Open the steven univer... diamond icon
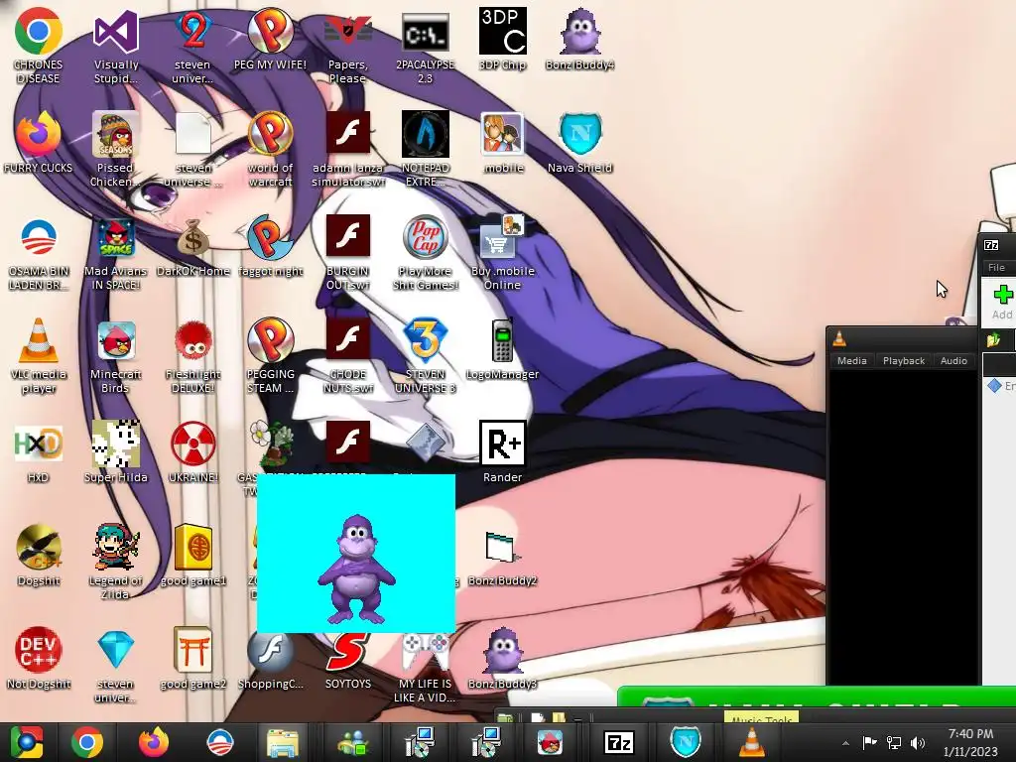The height and width of the screenshot is (762, 1016). tap(115, 651)
